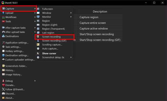This screenshot has height=101, width=167.
Task: Click the After upload tasks cloud icon
Action: (3, 32)
